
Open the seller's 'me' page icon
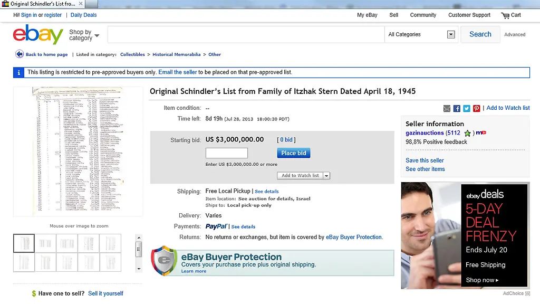tap(481, 133)
